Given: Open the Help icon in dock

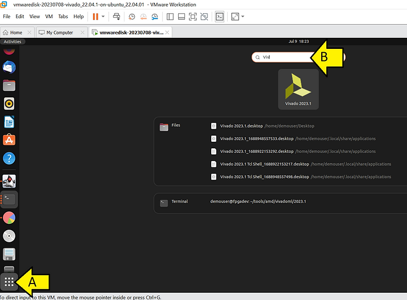Looking at the screenshot, I should click(9, 158).
